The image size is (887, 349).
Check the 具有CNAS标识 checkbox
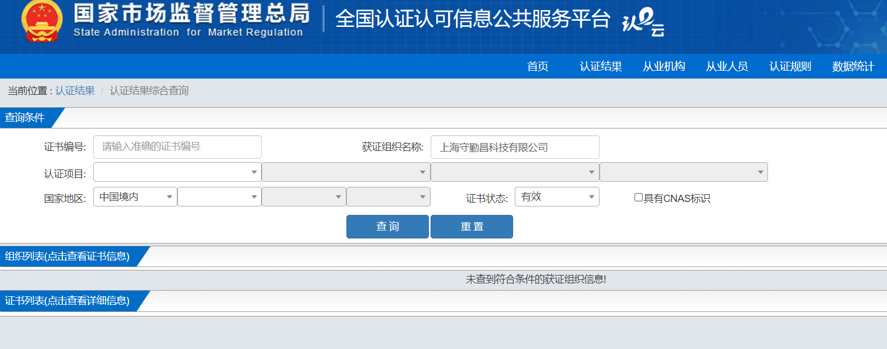pos(638,198)
